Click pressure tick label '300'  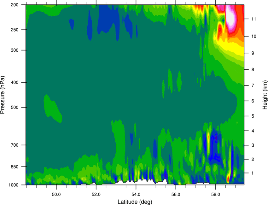point(15,50)
